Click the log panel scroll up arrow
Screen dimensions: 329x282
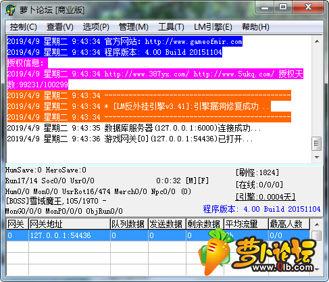point(317,41)
